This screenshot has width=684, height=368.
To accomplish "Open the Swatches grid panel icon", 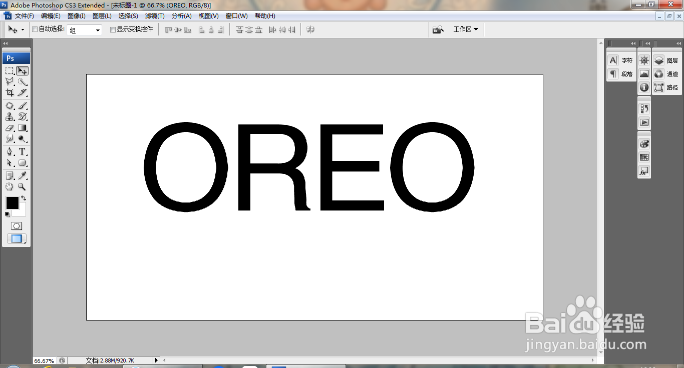I will click(644, 157).
